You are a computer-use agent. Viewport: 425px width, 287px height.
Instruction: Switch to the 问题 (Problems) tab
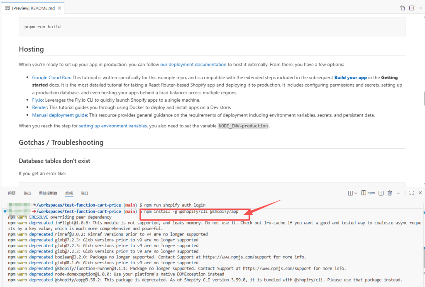(x=12, y=193)
